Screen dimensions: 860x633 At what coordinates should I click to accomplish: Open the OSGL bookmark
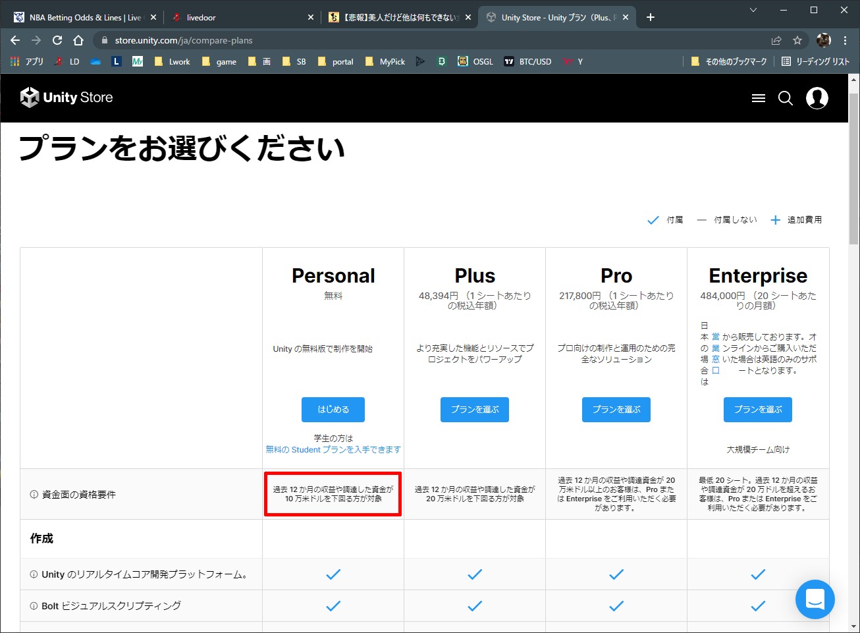[475, 61]
